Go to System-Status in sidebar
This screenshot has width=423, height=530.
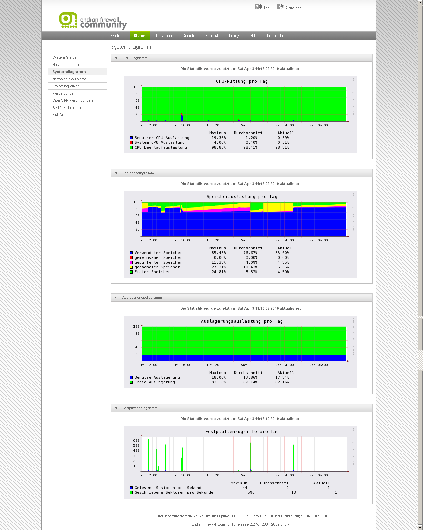click(x=65, y=57)
